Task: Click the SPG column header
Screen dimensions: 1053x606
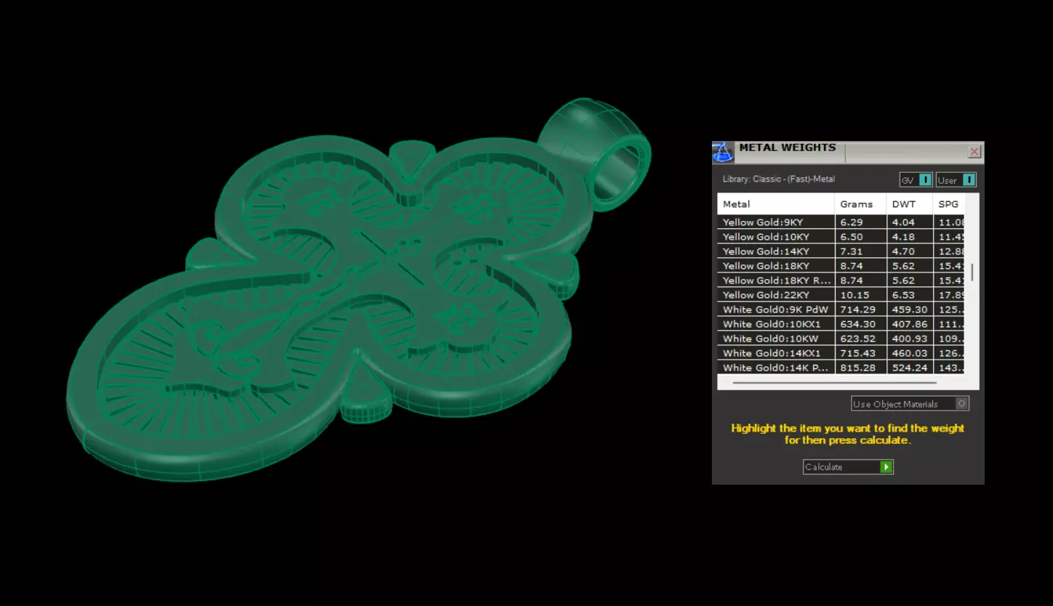Action: tap(949, 204)
